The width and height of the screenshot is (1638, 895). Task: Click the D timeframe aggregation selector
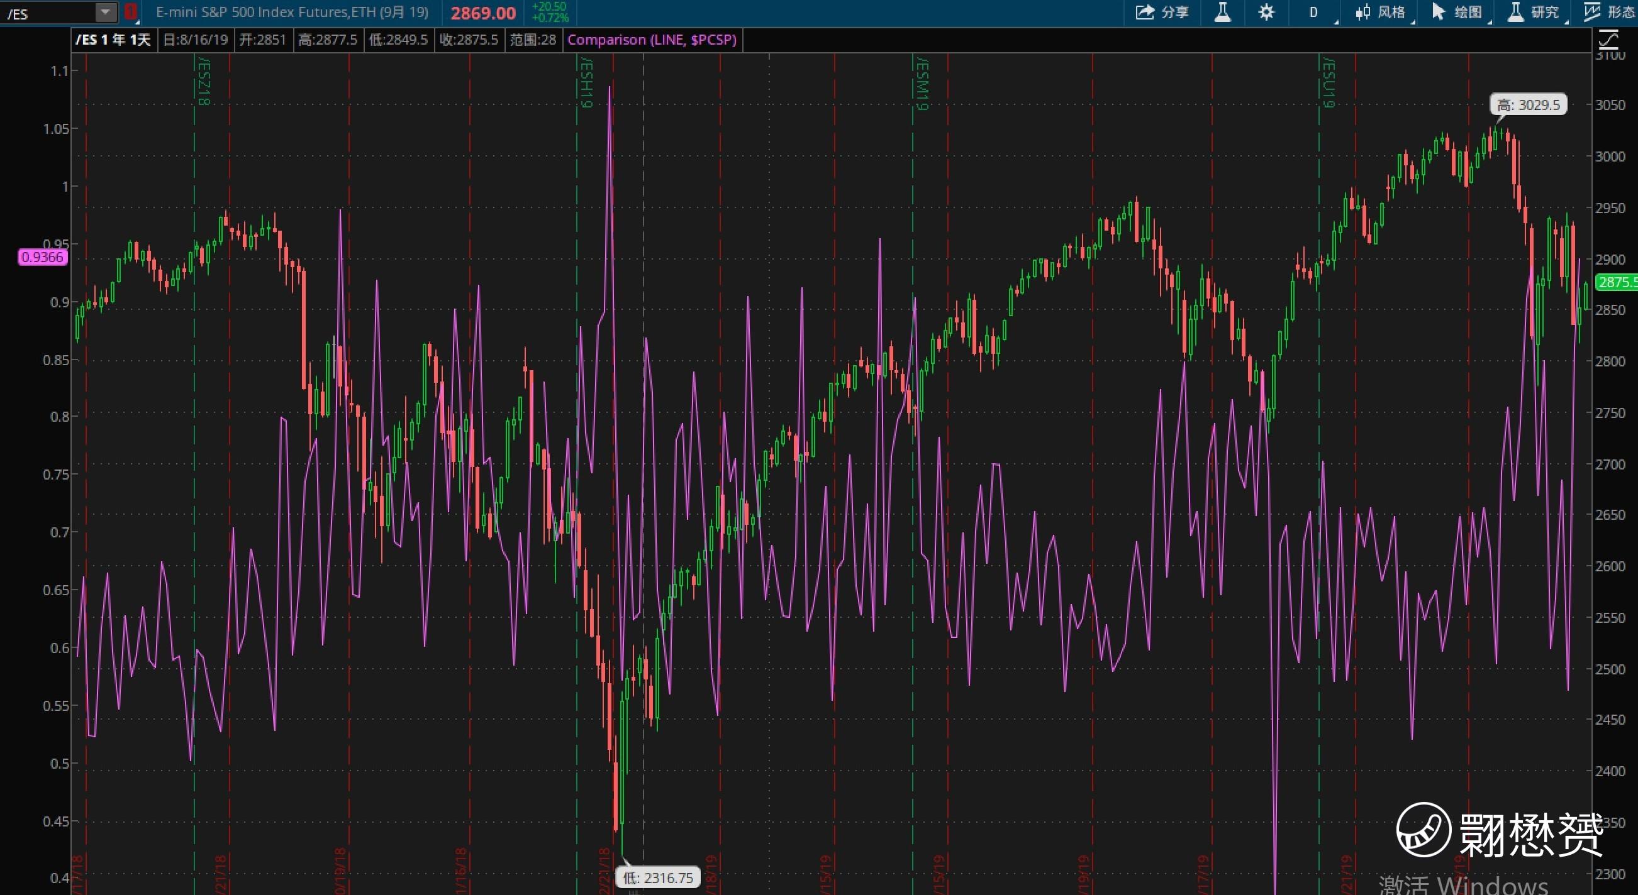tap(1313, 12)
